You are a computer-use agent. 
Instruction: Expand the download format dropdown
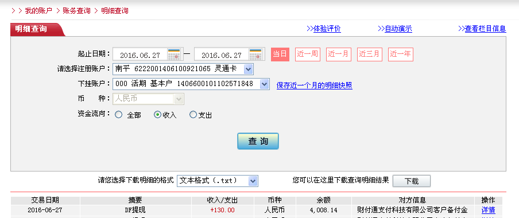(x=253, y=181)
